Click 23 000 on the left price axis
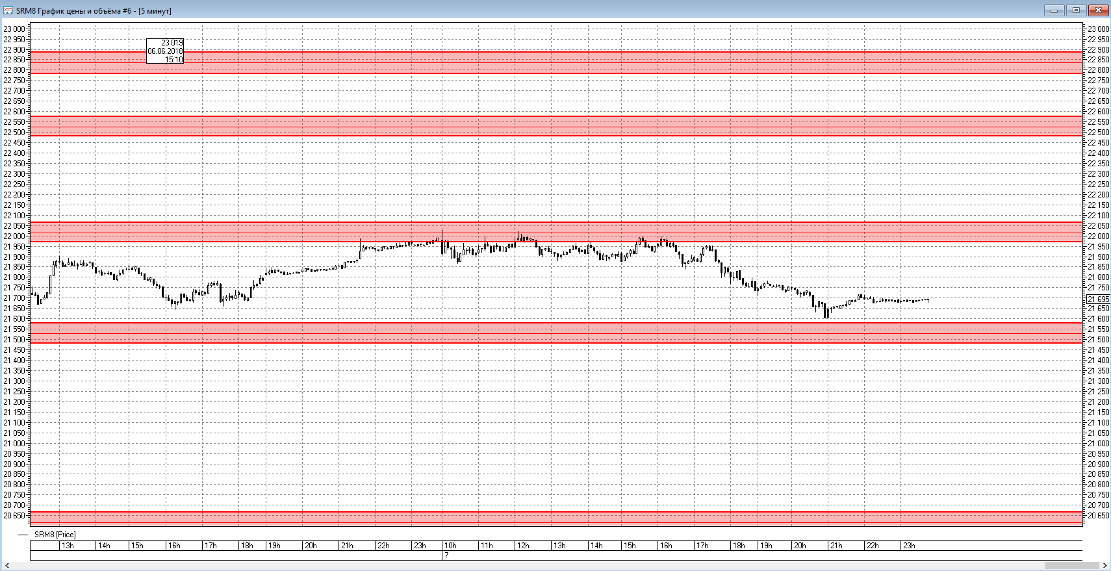 pyautogui.click(x=14, y=29)
